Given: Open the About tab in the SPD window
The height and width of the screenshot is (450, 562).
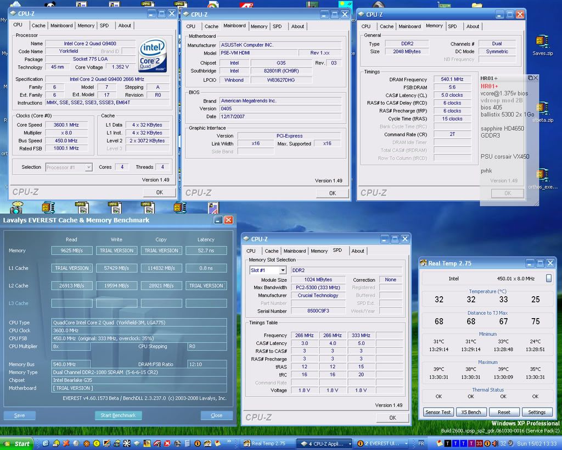Looking at the screenshot, I should click(x=358, y=251).
